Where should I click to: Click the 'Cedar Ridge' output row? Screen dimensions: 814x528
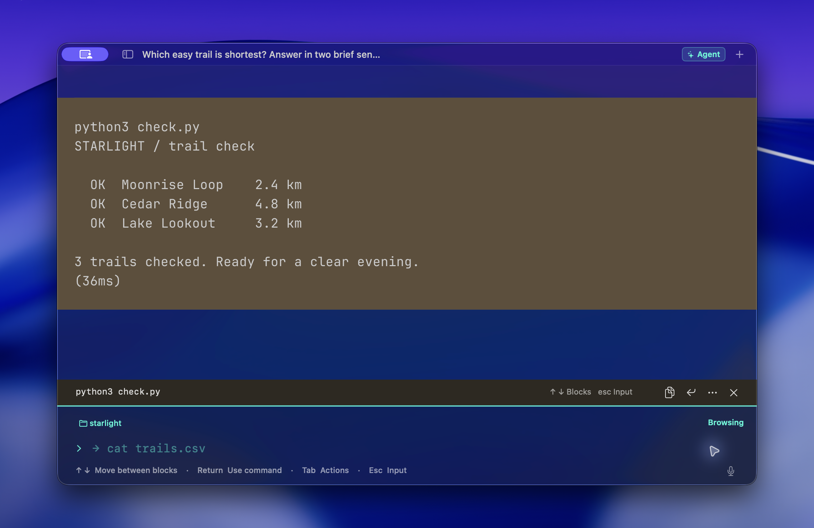click(x=196, y=204)
